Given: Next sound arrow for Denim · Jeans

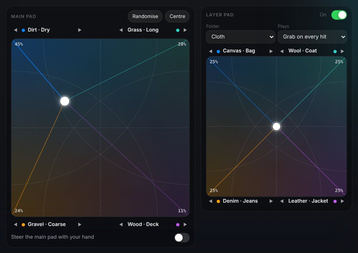Looking at the screenshot, I should pos(271,201).
